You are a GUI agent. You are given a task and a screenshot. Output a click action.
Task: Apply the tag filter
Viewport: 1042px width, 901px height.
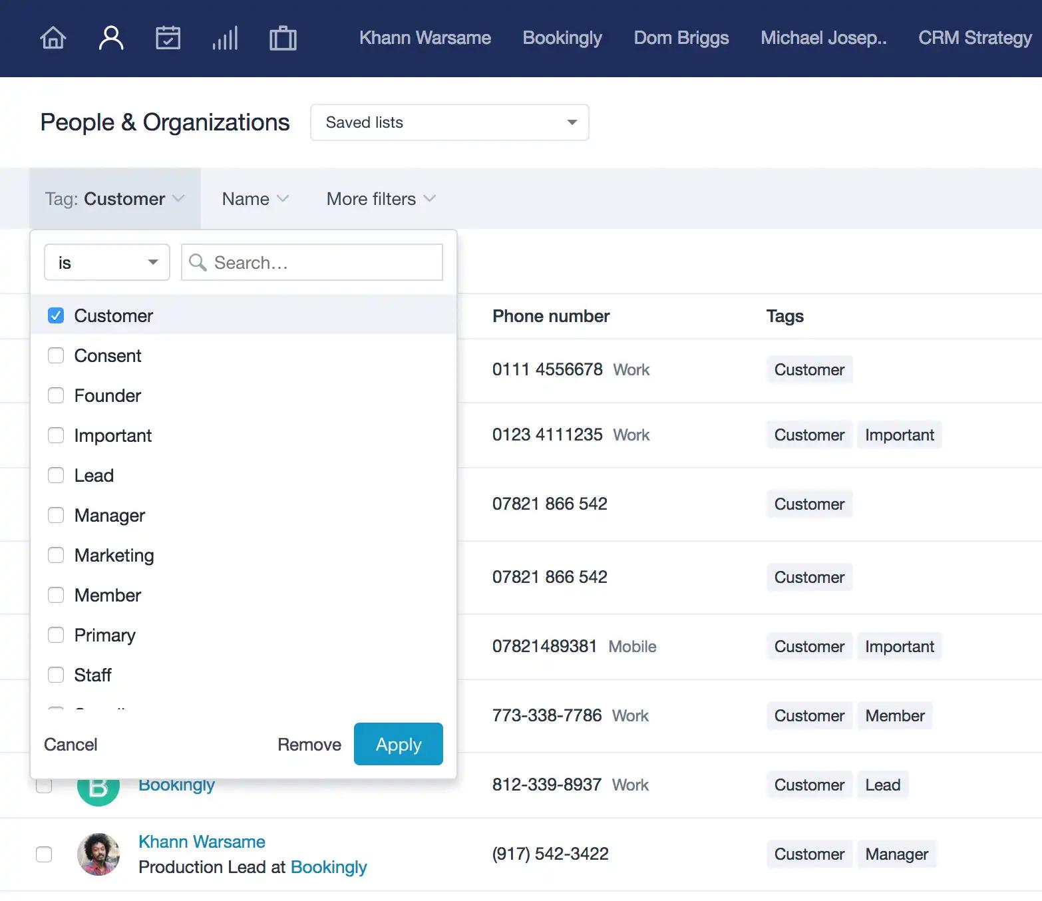(399, 744)
